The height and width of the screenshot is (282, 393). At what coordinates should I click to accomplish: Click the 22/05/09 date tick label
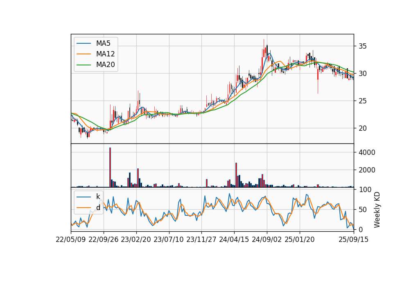click(x=71, y=239)
